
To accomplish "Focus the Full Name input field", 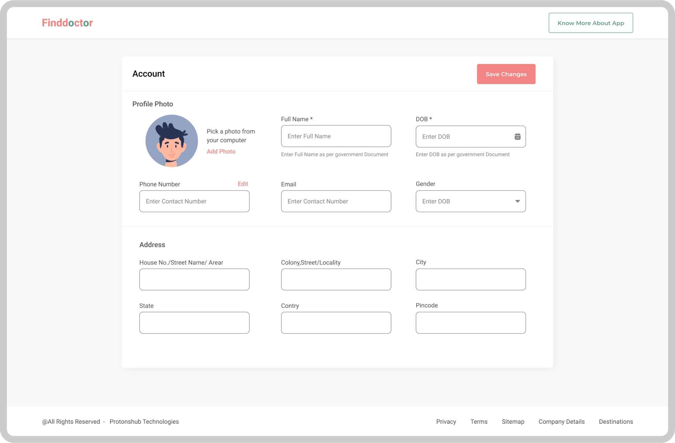I will pyautogui.click(x=336, y=136).
